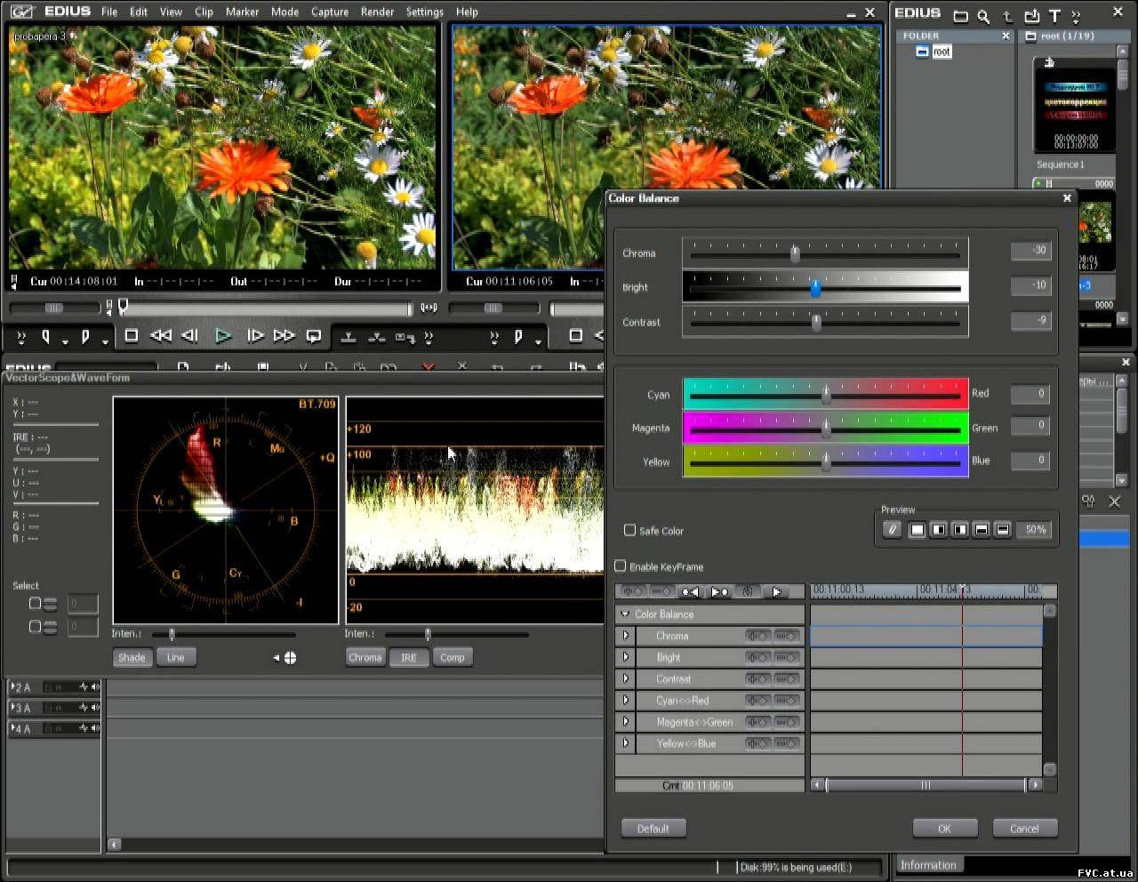Toggle Shade mode in vectorscope
This screenshot has width=1138, height=882.
coord(132,658)
